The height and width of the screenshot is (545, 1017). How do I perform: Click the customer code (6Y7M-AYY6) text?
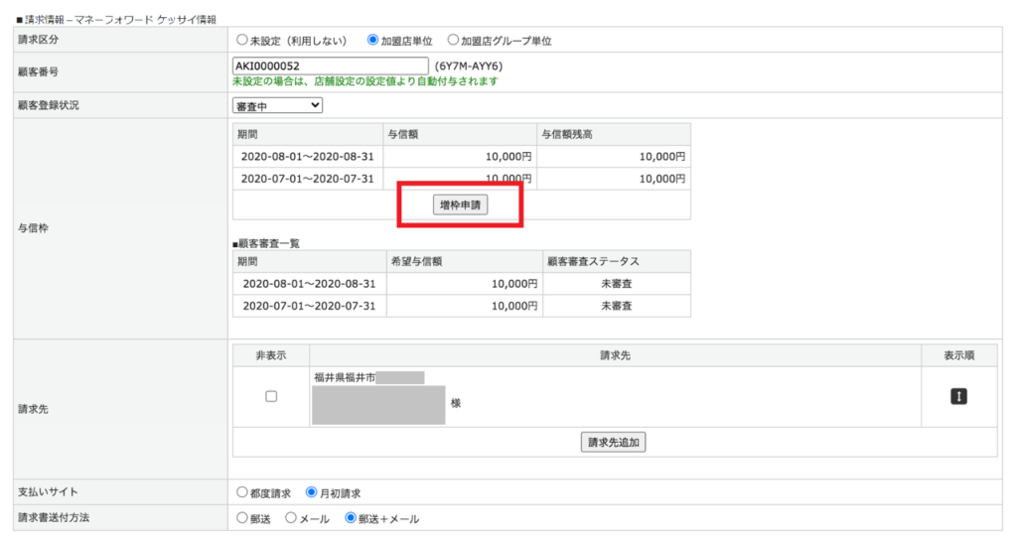pyautogui.click(x=469, y=67)
